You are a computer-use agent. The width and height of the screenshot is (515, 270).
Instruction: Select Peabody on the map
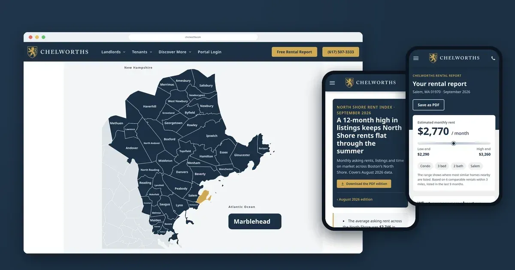(181, 189)
